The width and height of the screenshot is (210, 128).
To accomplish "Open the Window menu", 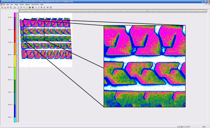I will [x=28, y=5].
